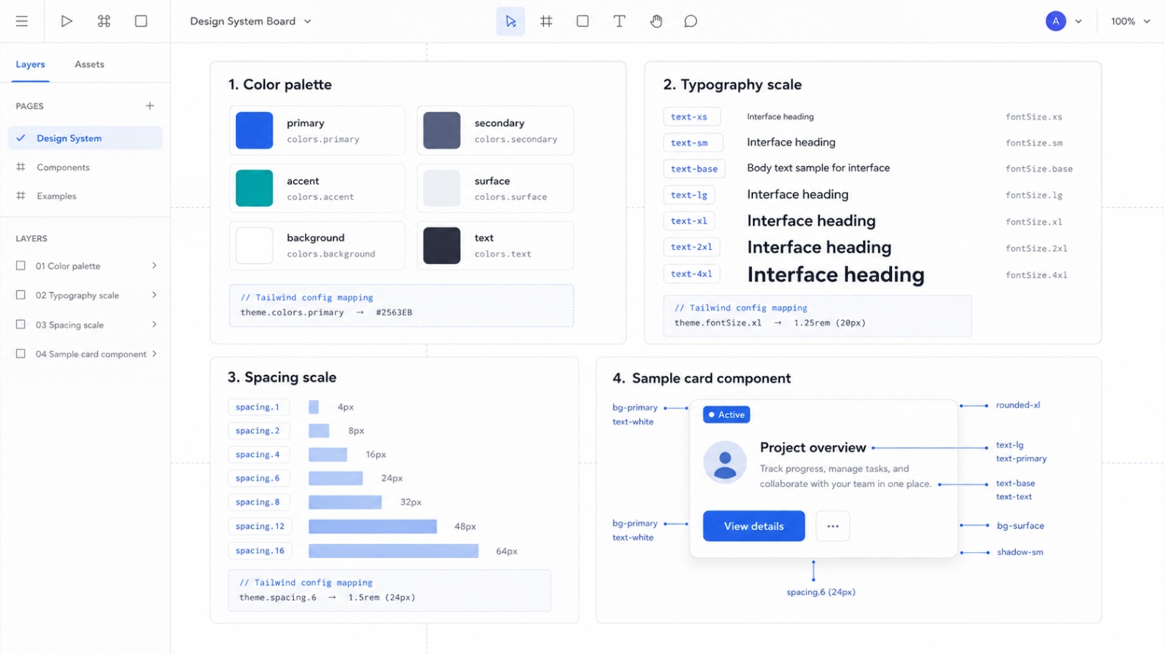1164x654 pixels.
Task: Add a new page with plus icon
Action: (150, 105)
